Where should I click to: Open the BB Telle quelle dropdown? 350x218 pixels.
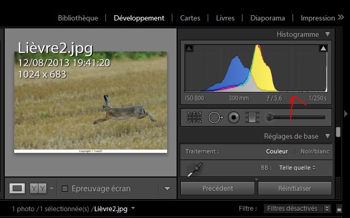coord(297,168)
